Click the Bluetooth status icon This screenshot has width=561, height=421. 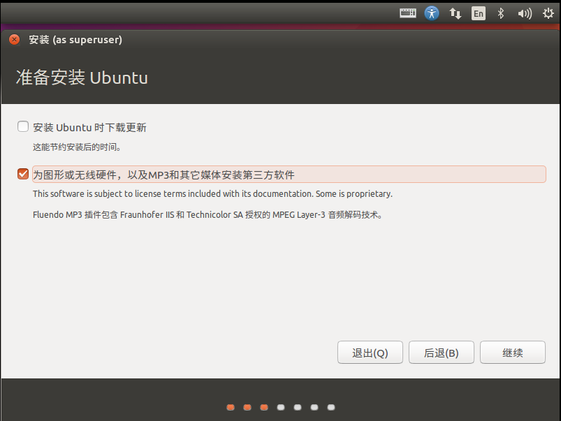point(501,13)
